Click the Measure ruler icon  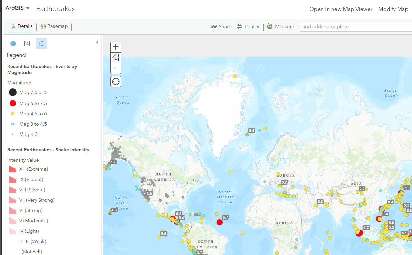pos(270,26)
